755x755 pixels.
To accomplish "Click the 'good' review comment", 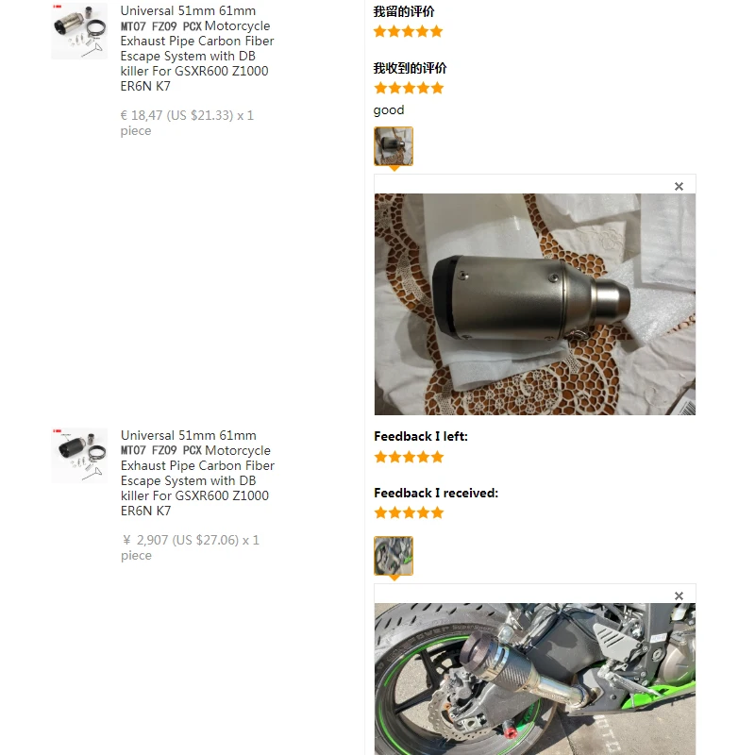I will click(389, 110).
